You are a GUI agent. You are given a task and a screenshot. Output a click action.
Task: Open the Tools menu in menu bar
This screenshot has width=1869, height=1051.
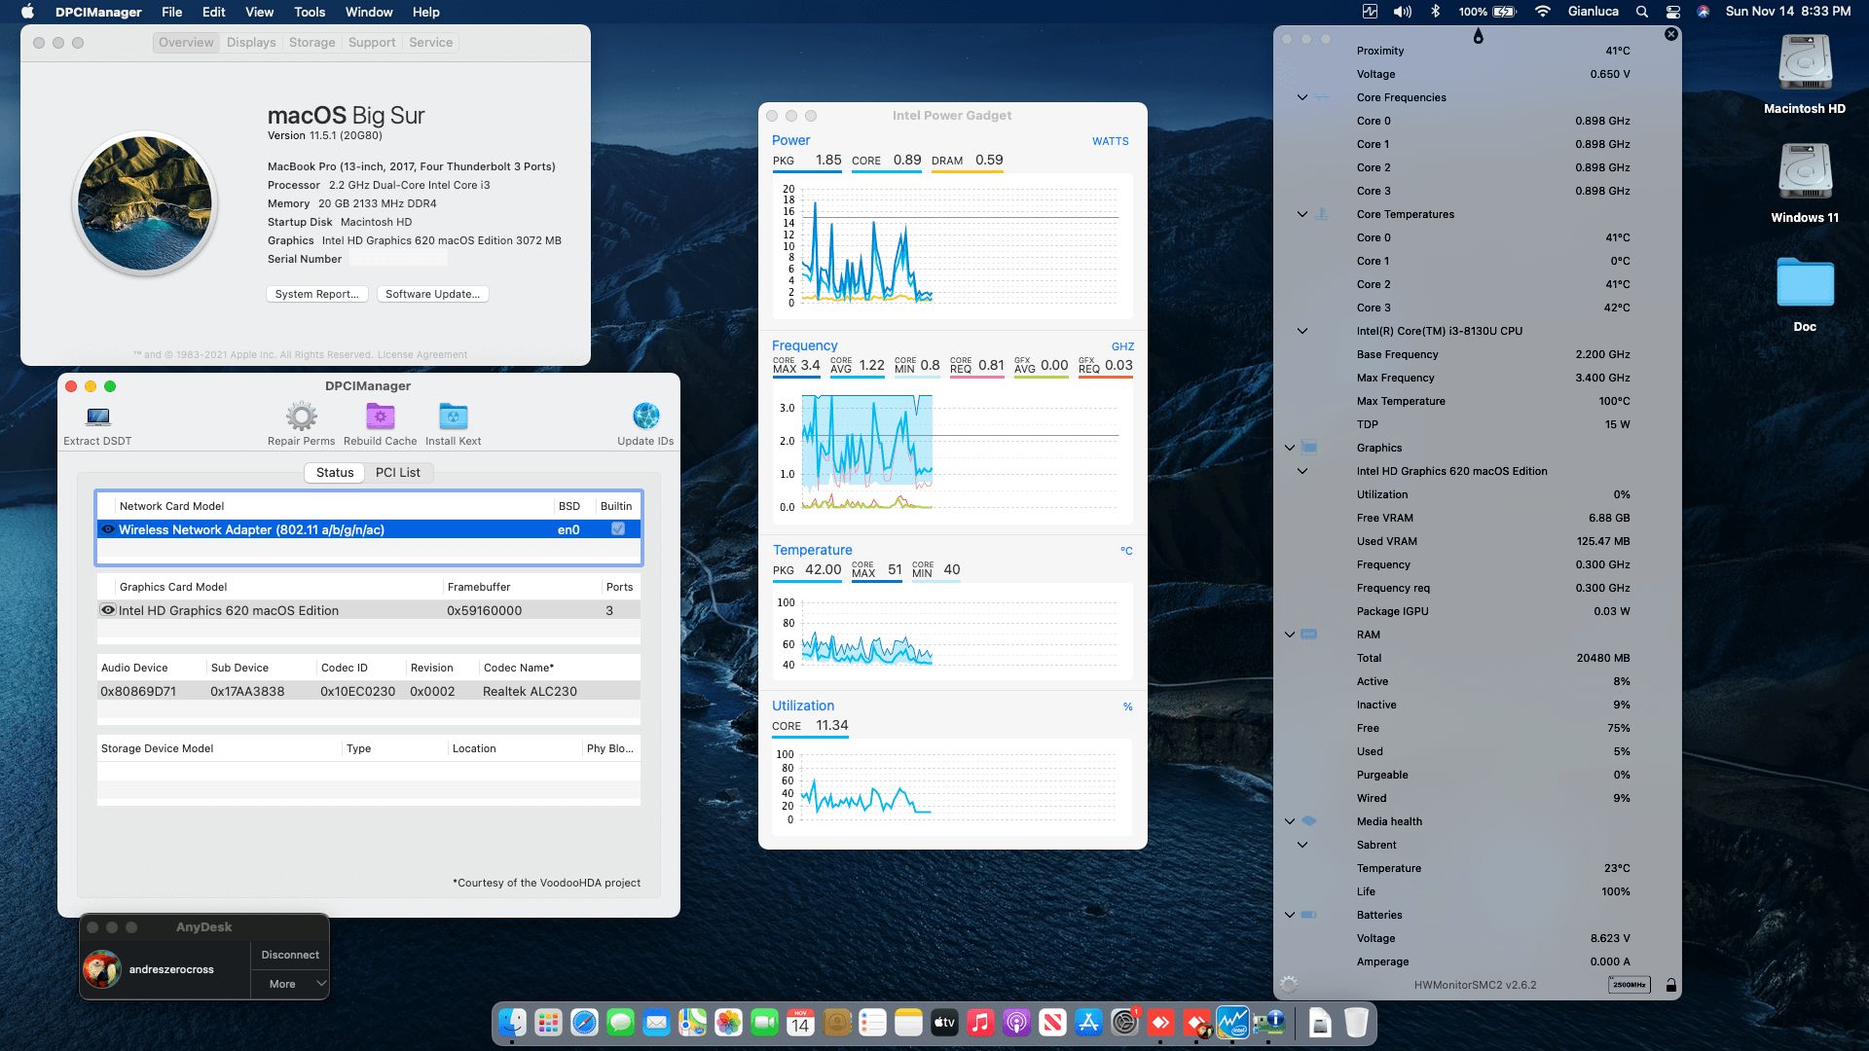[309, 12]
